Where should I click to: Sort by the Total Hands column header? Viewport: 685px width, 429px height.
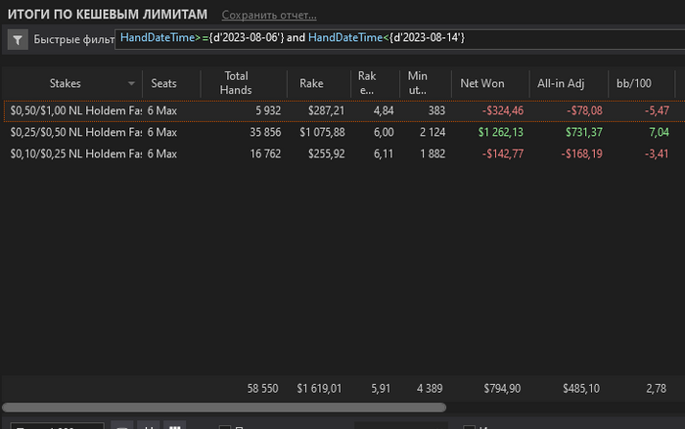click(x=236, y=82)
